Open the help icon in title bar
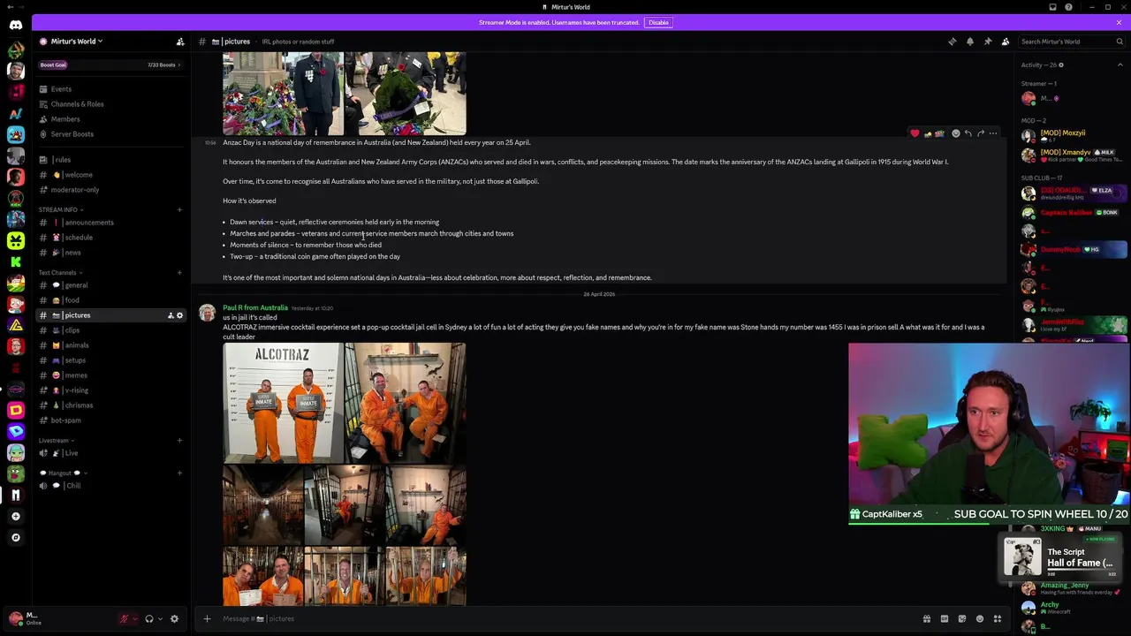1131x636 pixels. coord(1068,7)
